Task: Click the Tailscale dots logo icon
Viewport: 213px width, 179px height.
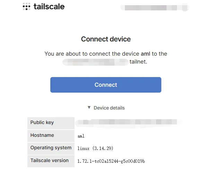Action: 27,7
